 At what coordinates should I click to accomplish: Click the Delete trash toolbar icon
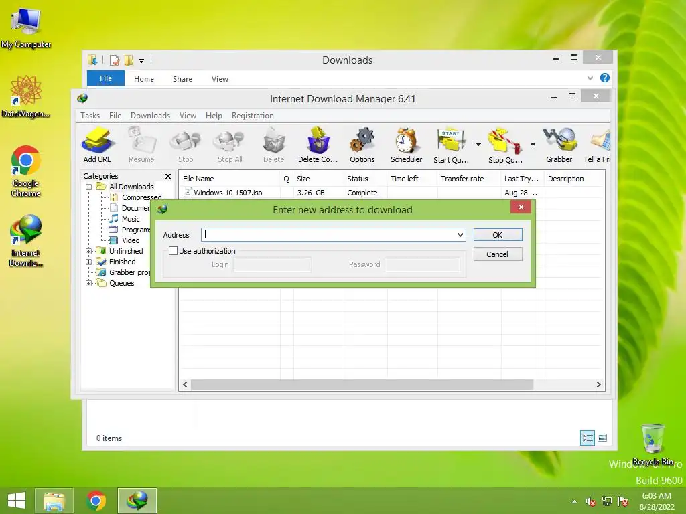(274, 145)
